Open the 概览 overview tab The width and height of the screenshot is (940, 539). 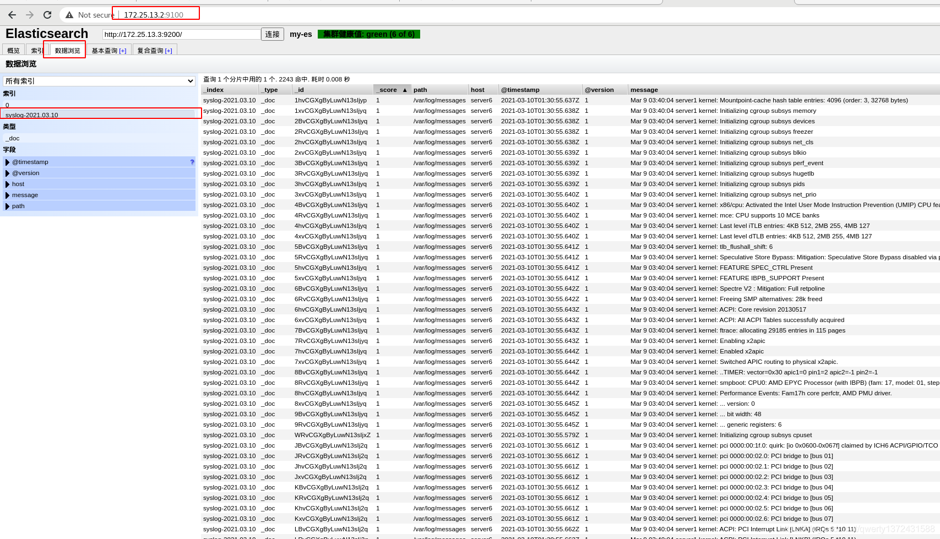click(13, 50)
